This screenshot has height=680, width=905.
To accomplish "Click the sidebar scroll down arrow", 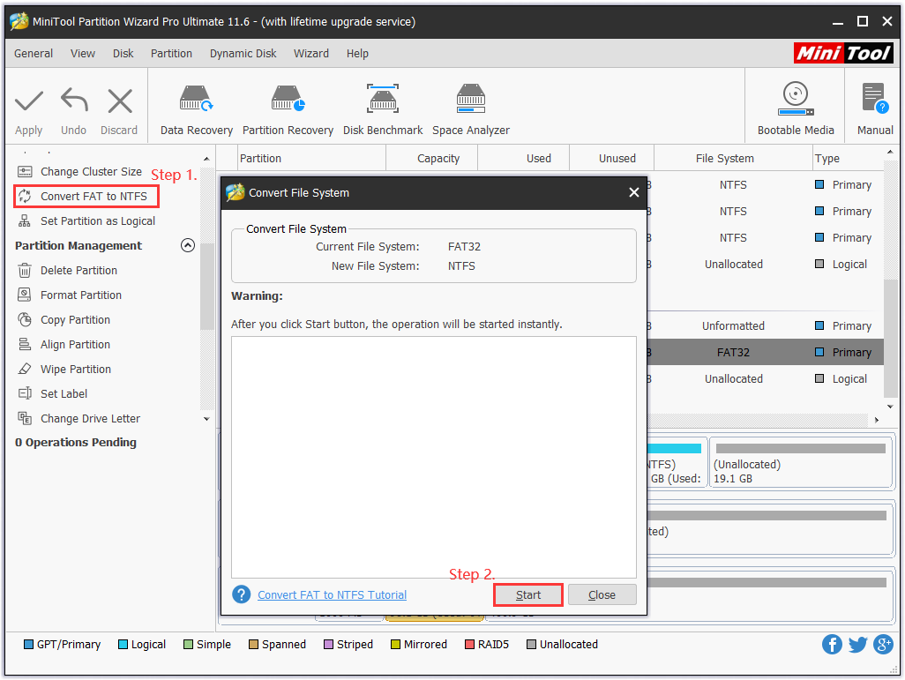I will click(206, 419).
